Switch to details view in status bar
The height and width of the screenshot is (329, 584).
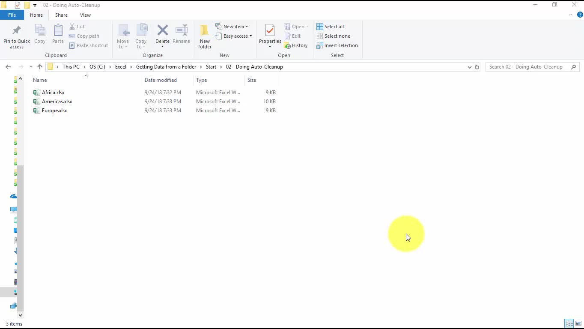pos(569,323)
